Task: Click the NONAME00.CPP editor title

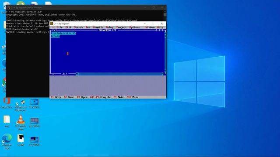Action: [108, 30]
